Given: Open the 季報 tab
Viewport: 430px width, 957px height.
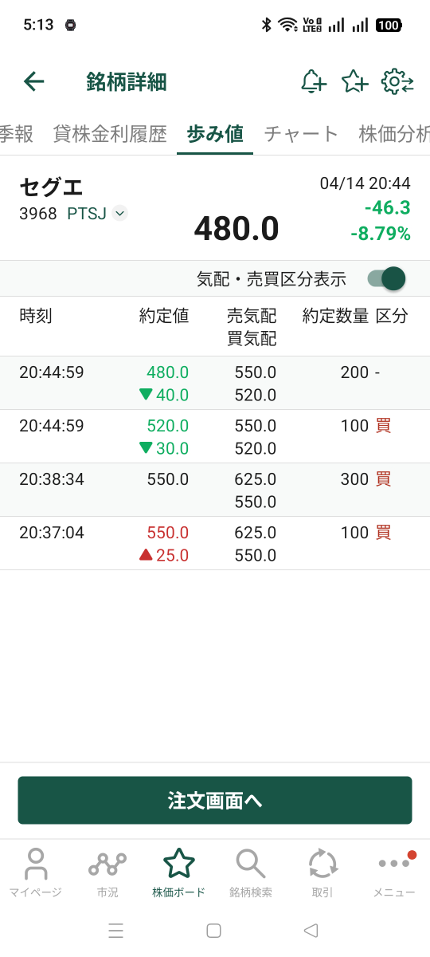Looking at the screenshot, I should pyautogui.click(x=17, y=134).
